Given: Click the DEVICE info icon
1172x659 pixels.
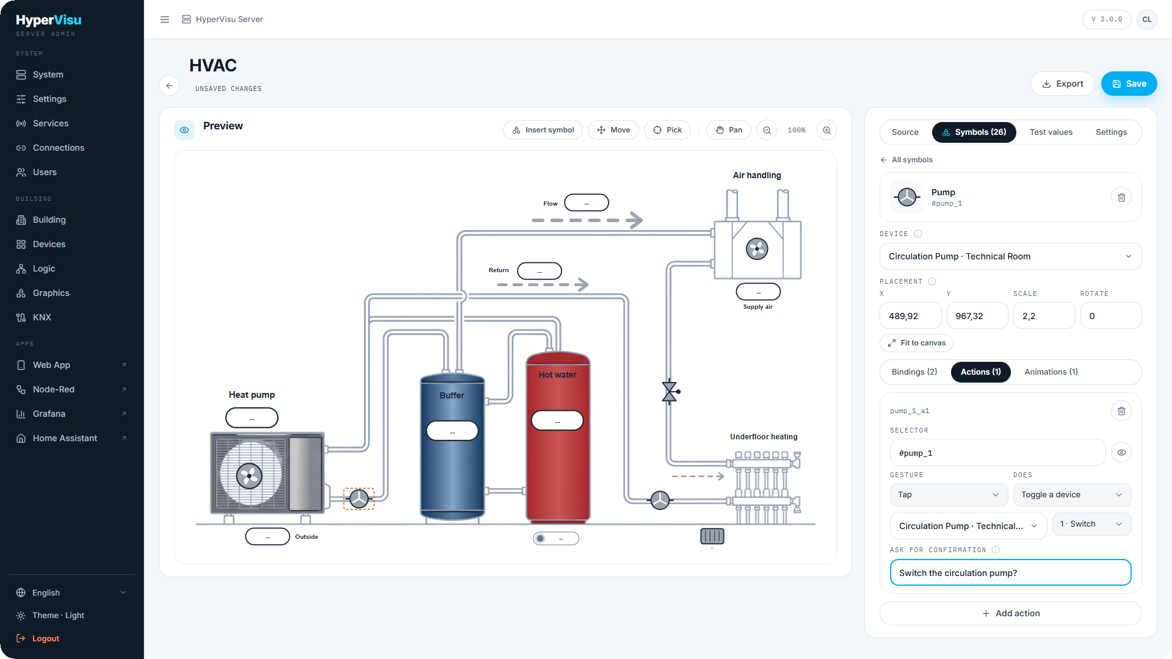Looking at the screenshot, I should [918, 234].
